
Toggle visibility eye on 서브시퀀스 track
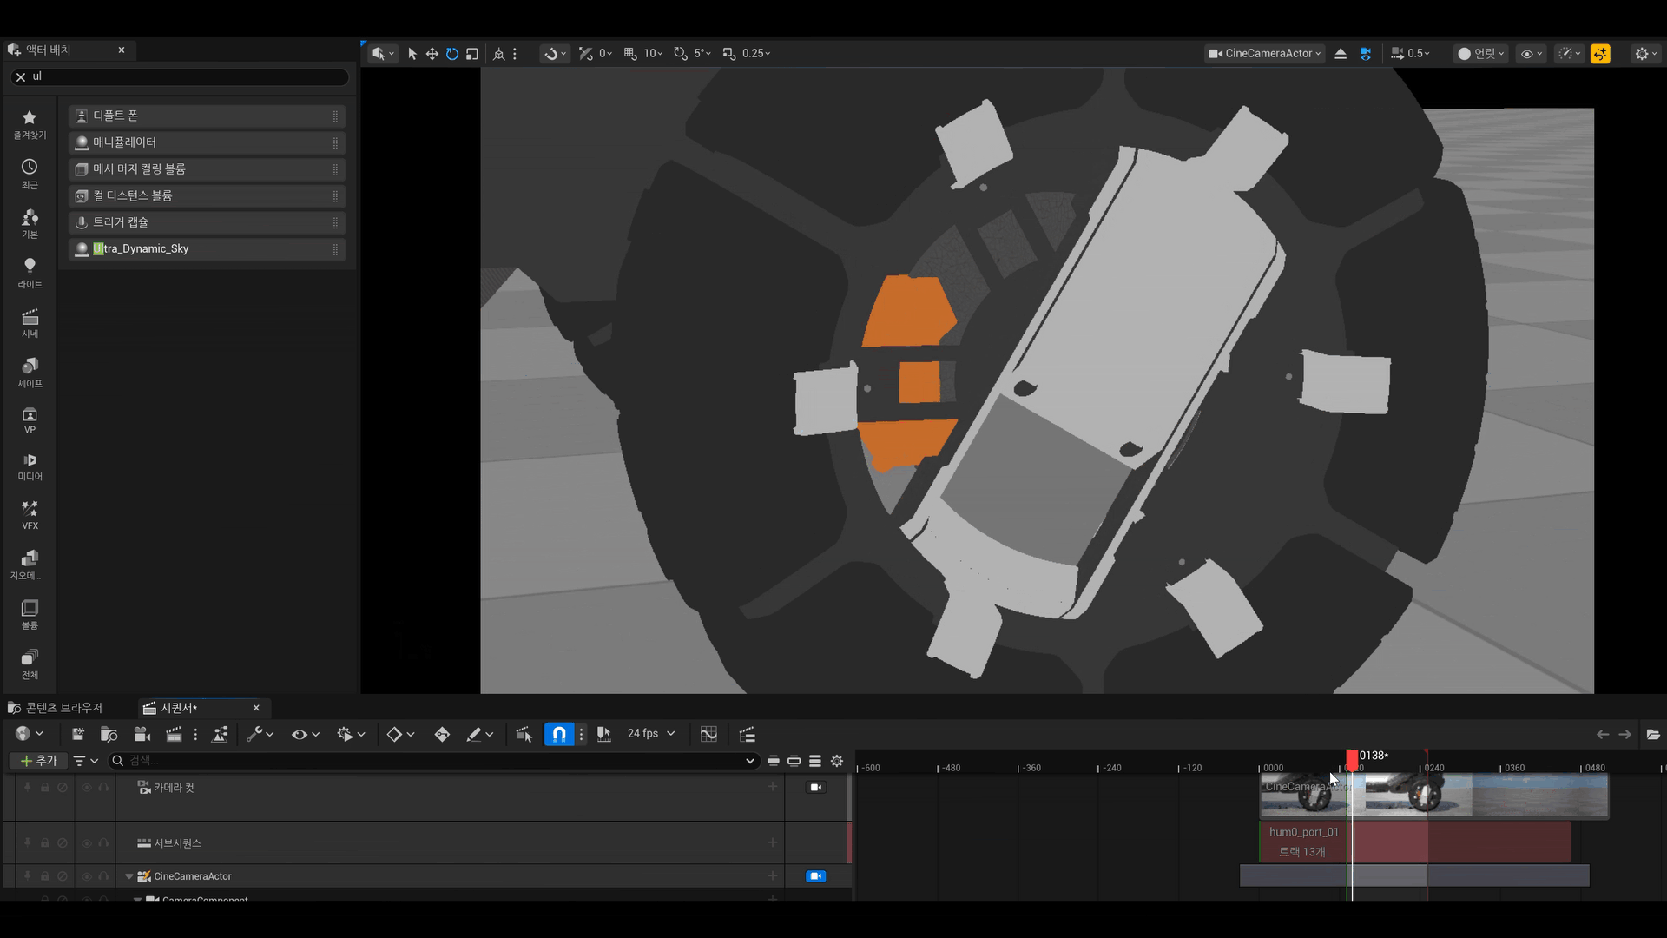pyautogui.click(x=86, y=843)
